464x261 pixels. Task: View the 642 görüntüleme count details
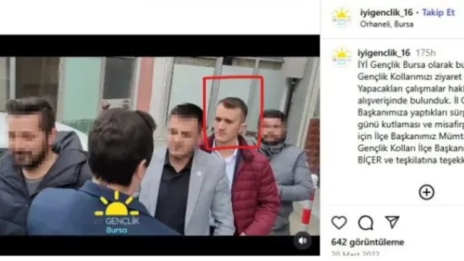pyautogui.click(x=368, y=242)
